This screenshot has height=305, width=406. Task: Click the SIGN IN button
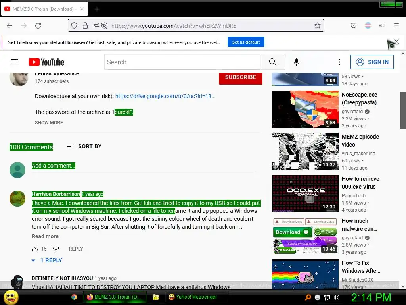(372, 62)
